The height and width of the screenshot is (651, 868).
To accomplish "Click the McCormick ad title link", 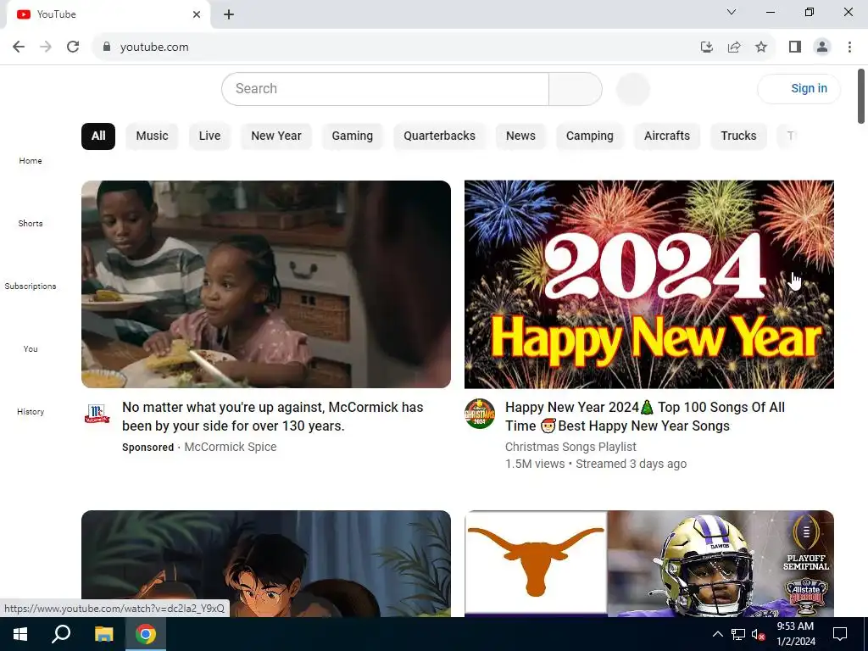I will click(x=272, y=416).
